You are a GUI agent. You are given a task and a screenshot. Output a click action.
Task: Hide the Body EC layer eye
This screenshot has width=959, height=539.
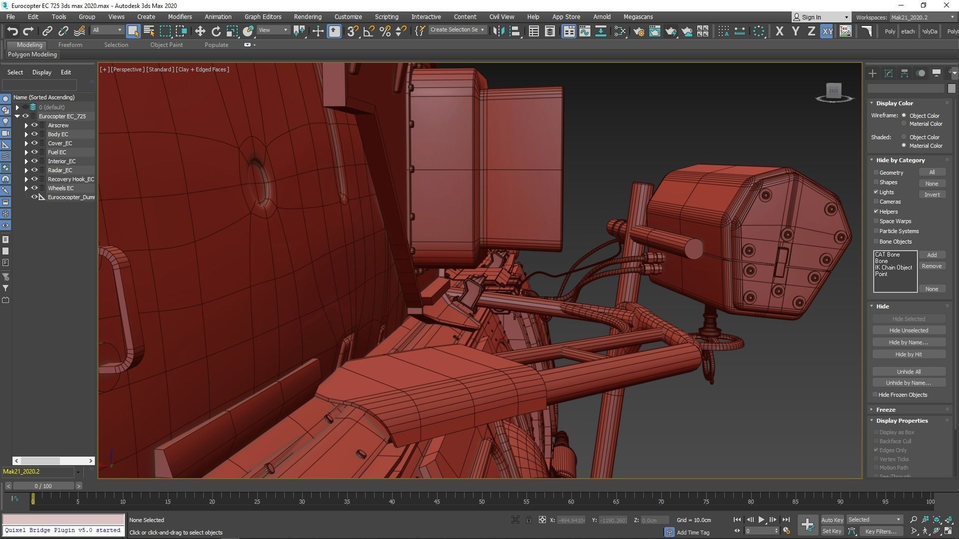pos(34,134)
